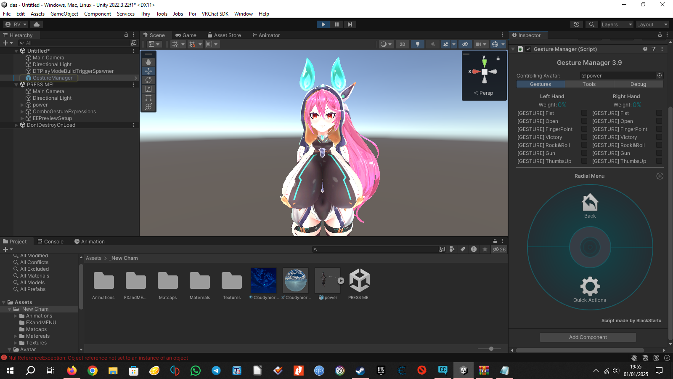Screen dimensions: 673x379
Task: Check Right Hand Open gesture
Action: pyautogui.click(x=659, y=121)
